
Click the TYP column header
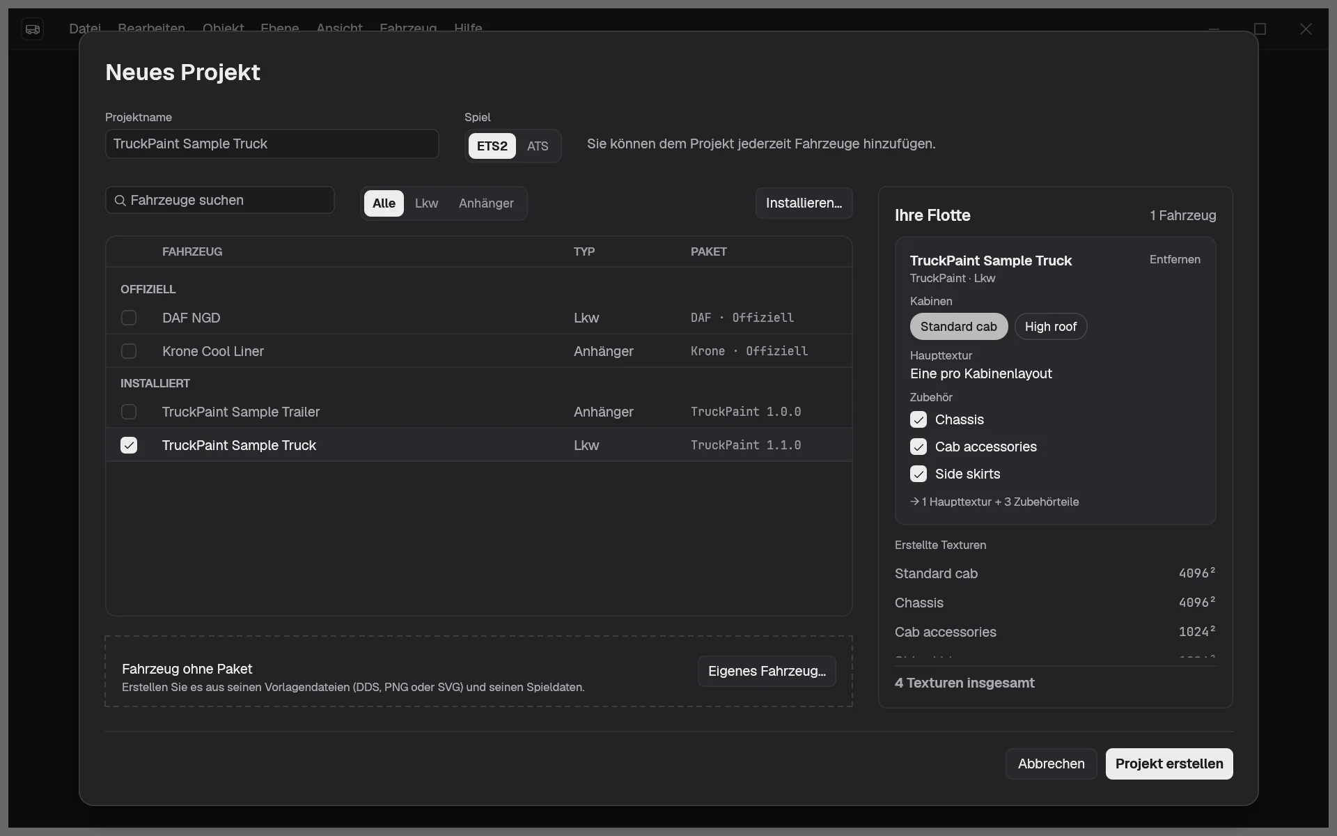(x=584, y=251)
